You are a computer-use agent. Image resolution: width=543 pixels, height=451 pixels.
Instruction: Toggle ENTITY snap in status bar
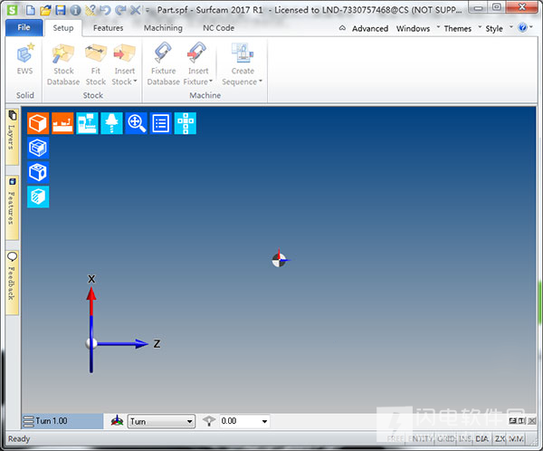421,439
